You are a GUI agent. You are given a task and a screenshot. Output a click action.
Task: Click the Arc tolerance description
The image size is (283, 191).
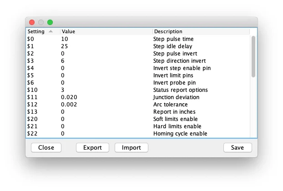[170, 105]
